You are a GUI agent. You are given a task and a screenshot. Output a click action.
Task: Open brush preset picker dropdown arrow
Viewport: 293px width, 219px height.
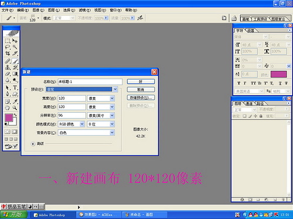38,18
